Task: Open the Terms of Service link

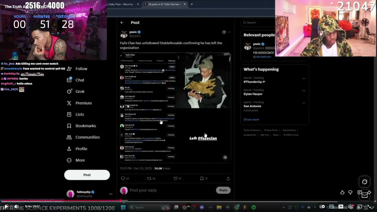Action: coord(252,130)
